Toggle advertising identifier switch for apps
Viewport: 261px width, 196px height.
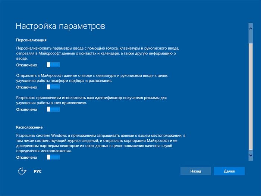coord(53,109)
